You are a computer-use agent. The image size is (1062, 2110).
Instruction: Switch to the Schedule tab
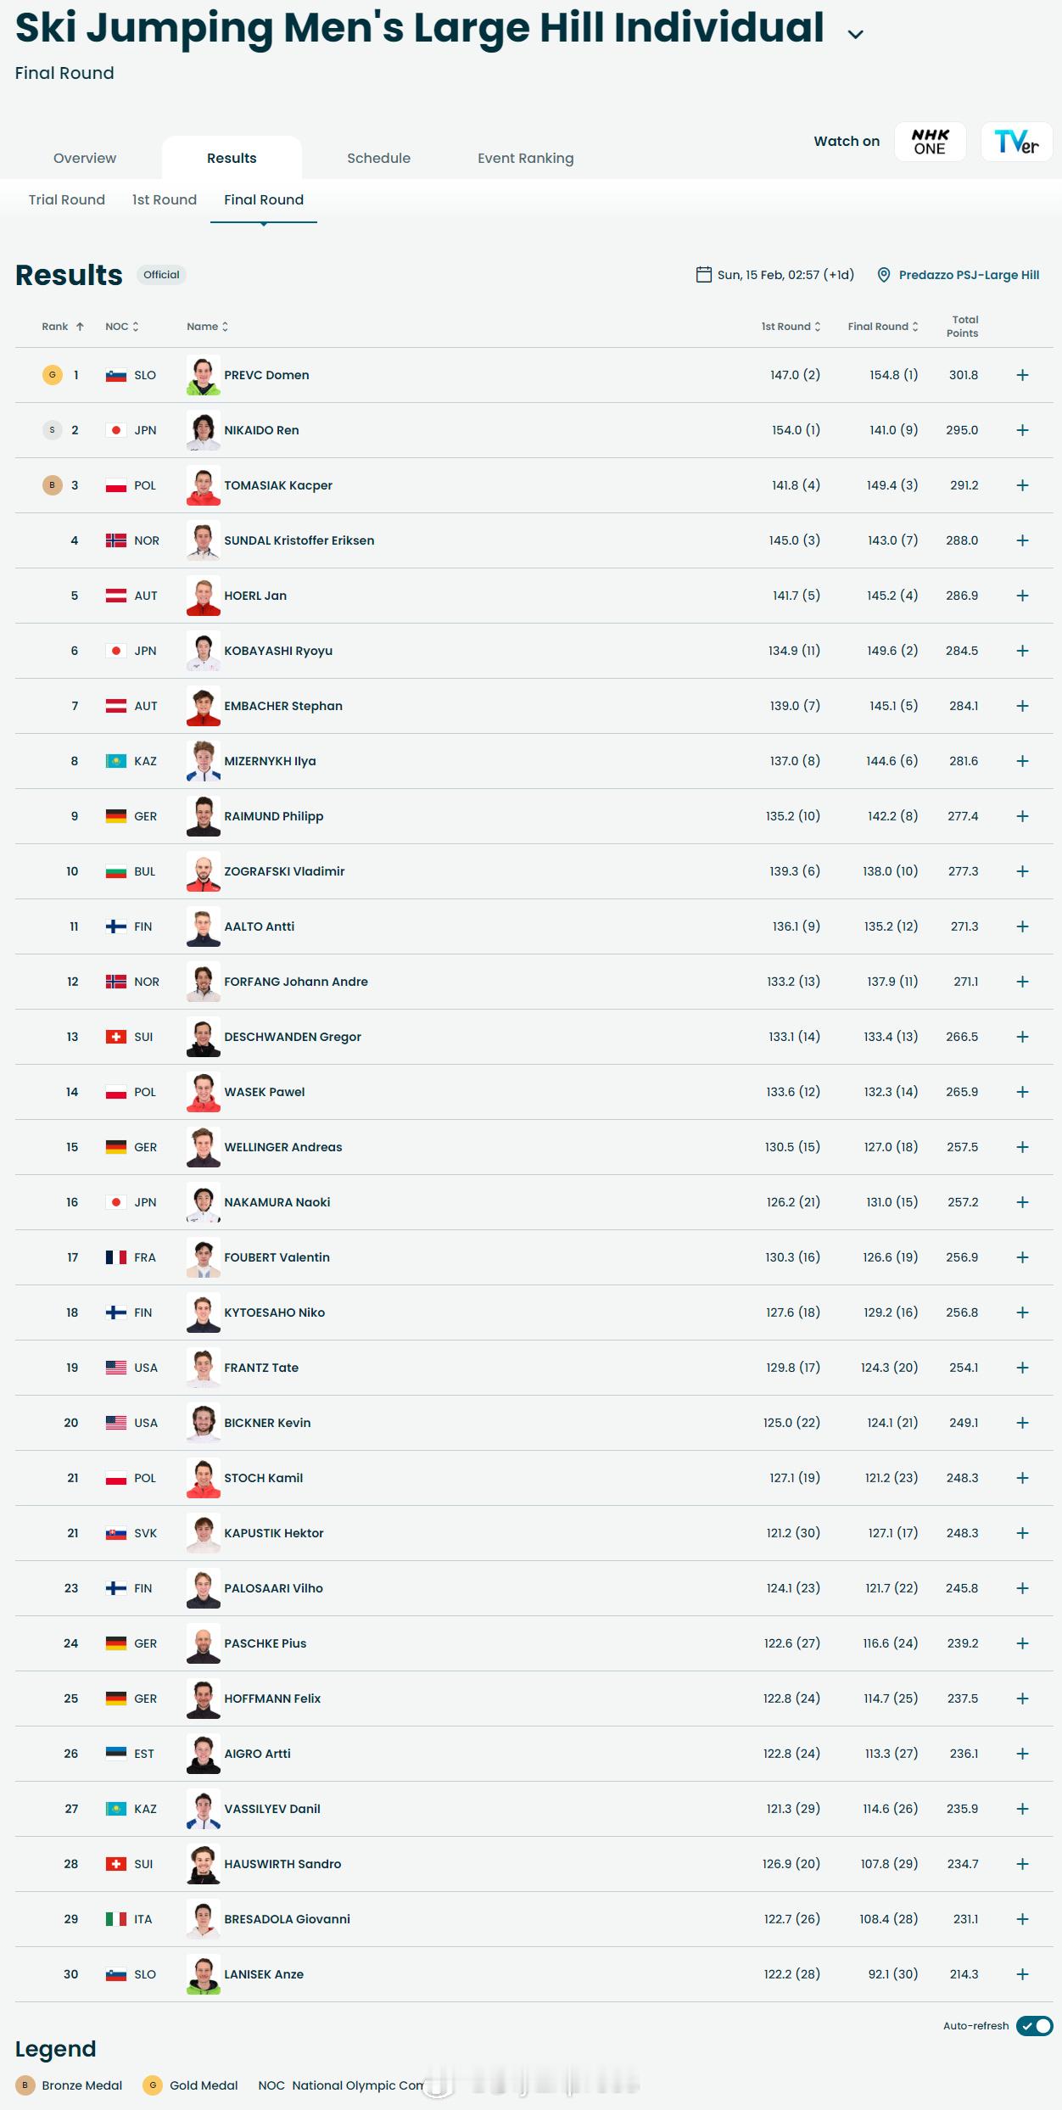tap(378, 158)
